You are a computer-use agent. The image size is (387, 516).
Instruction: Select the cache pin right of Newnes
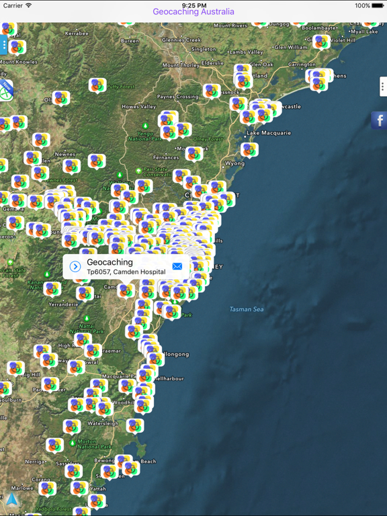click(x=97, y=161)
